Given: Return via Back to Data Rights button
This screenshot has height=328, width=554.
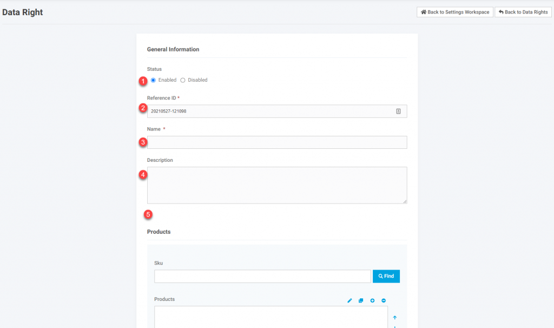Looking at the screenshot, I should [523, 12].
